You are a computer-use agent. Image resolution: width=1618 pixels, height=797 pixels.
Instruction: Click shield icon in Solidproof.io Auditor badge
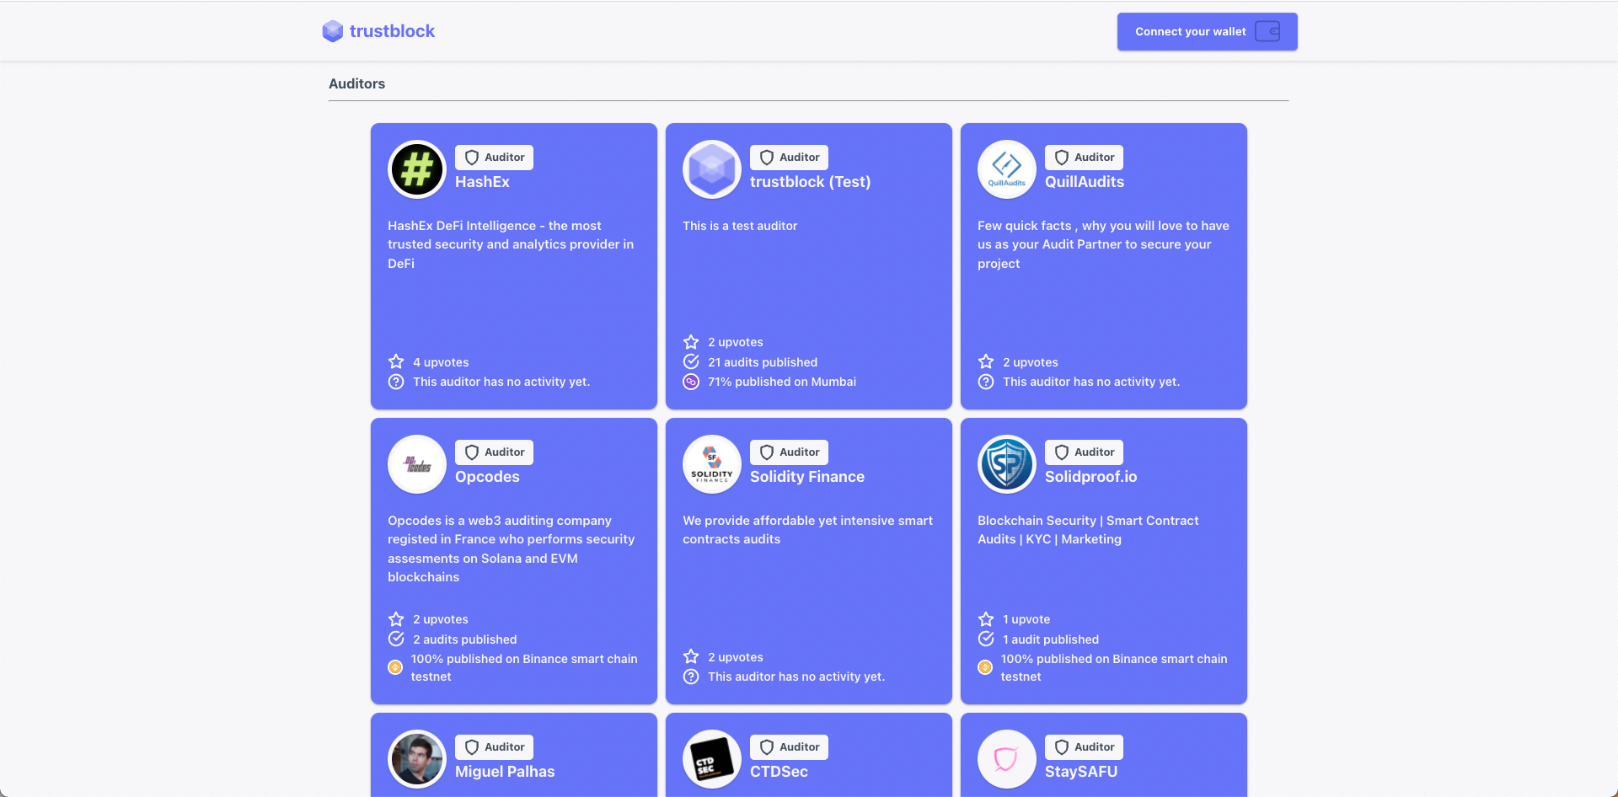pos(1062,452)
